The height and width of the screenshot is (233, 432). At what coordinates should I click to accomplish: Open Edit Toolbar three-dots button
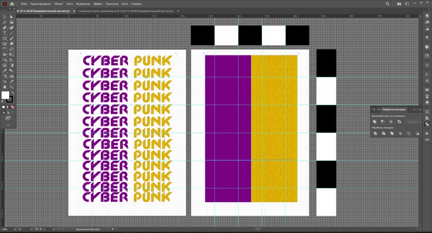coord(8,125)
